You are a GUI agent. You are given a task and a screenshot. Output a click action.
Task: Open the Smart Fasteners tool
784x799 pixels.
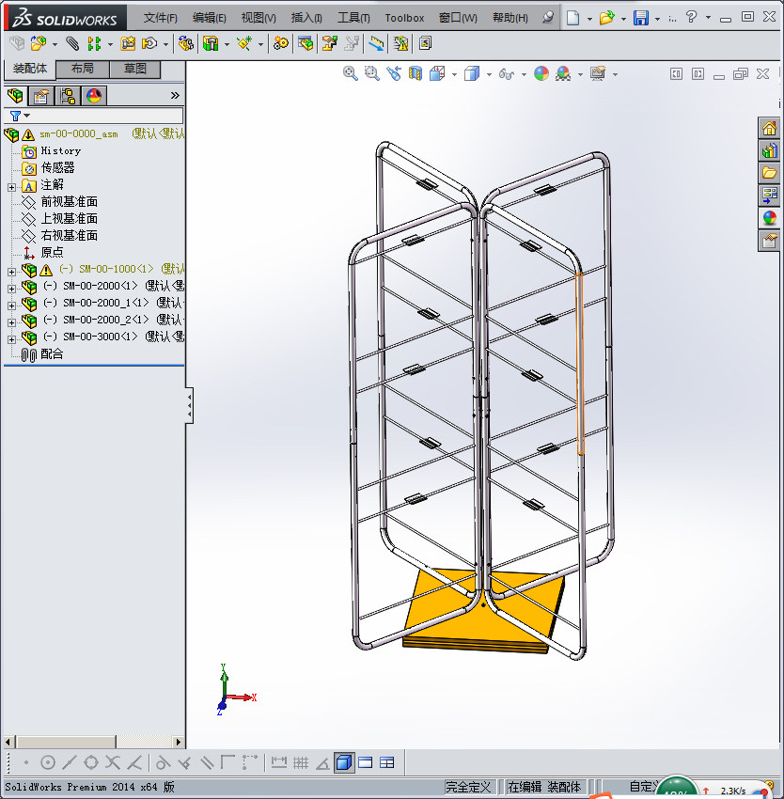(128, 44)
